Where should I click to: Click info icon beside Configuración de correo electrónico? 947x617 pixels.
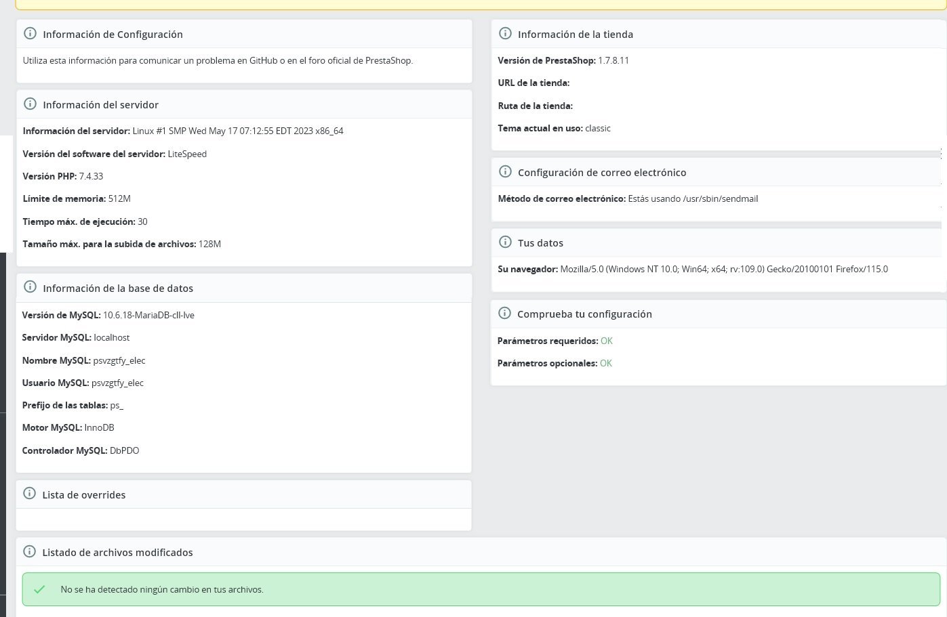(x=505, y=172)
